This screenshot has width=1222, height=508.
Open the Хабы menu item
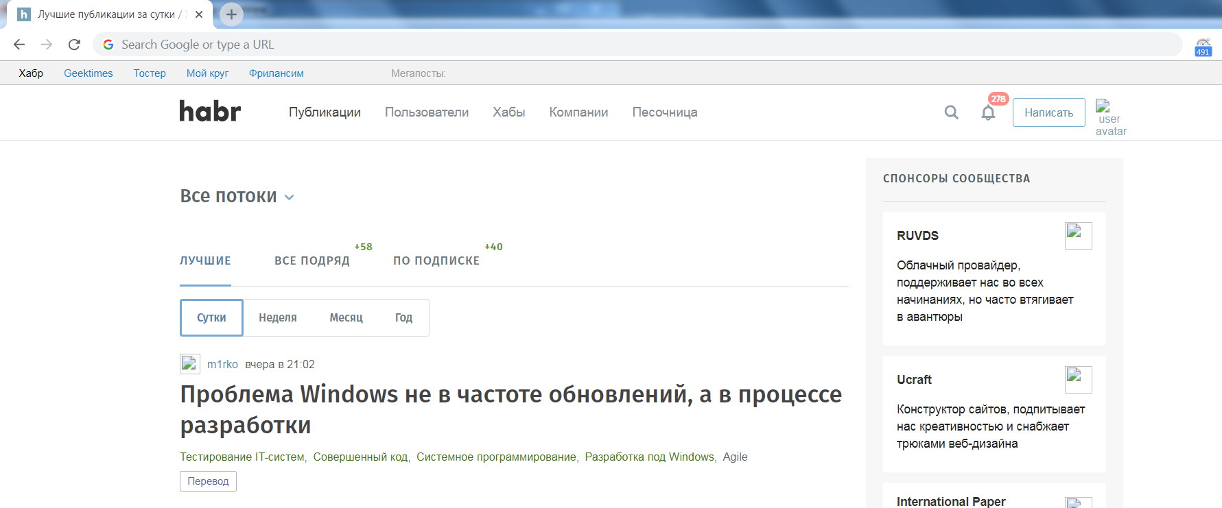coord(509,112)
